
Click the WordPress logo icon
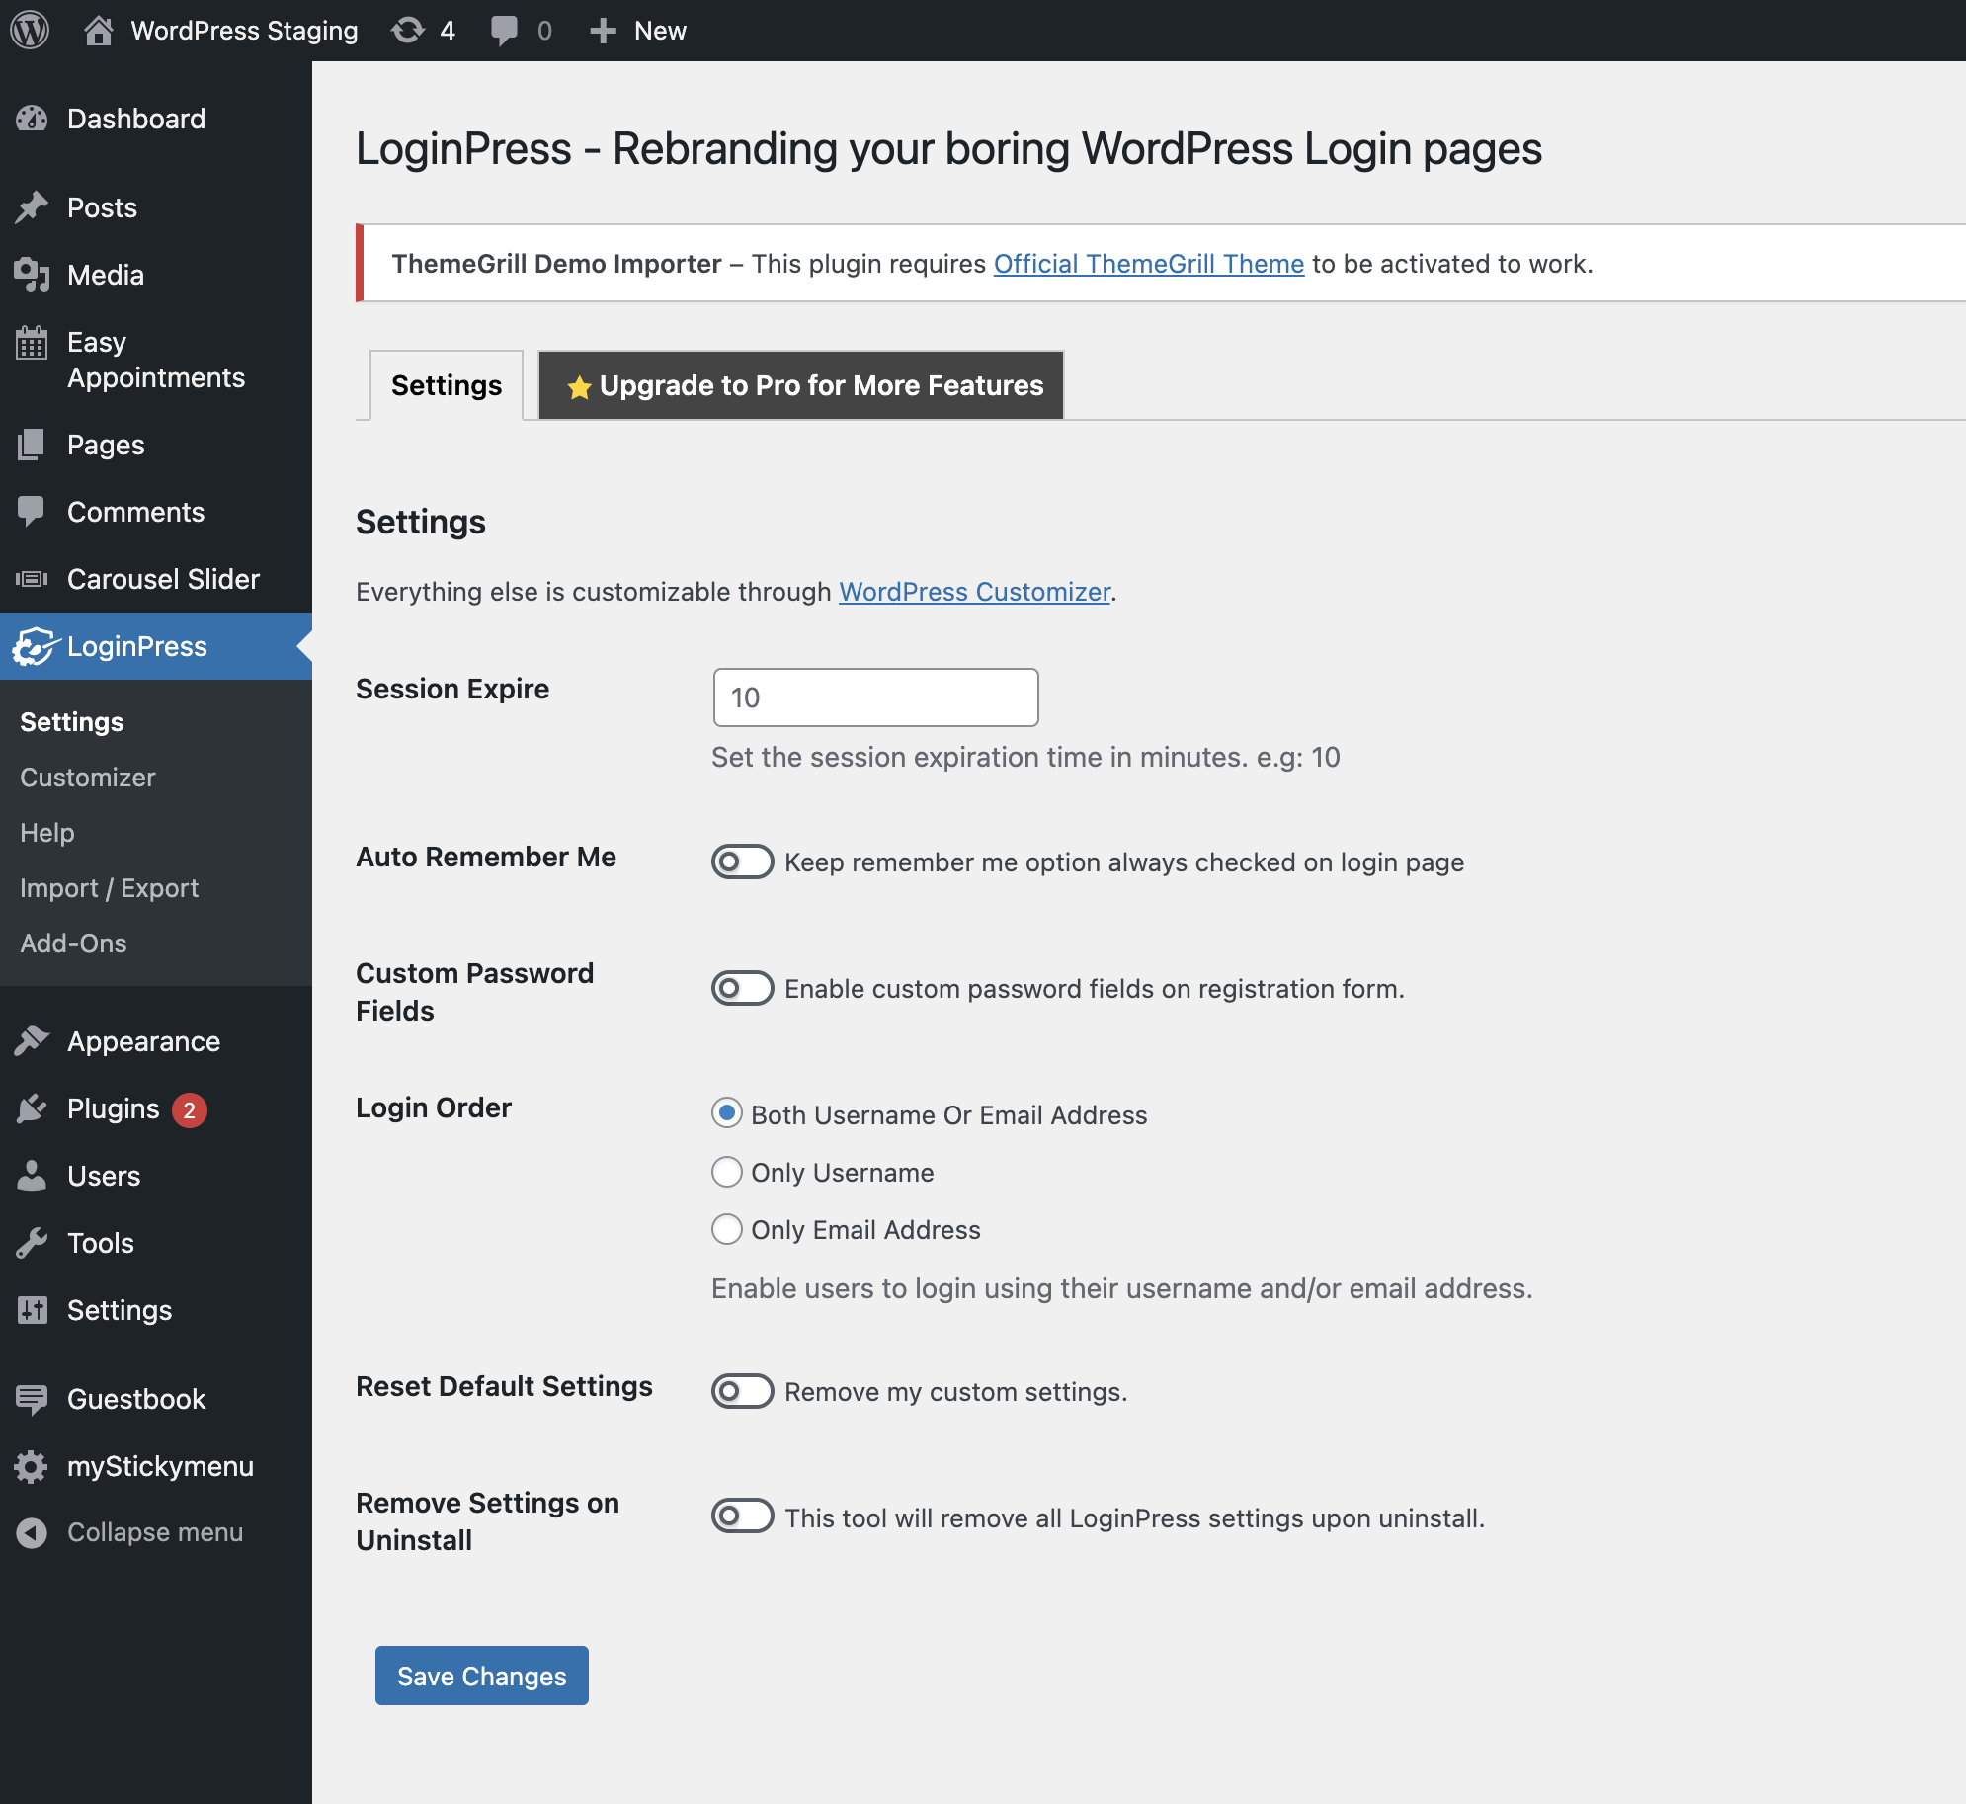tap(30, 30)
